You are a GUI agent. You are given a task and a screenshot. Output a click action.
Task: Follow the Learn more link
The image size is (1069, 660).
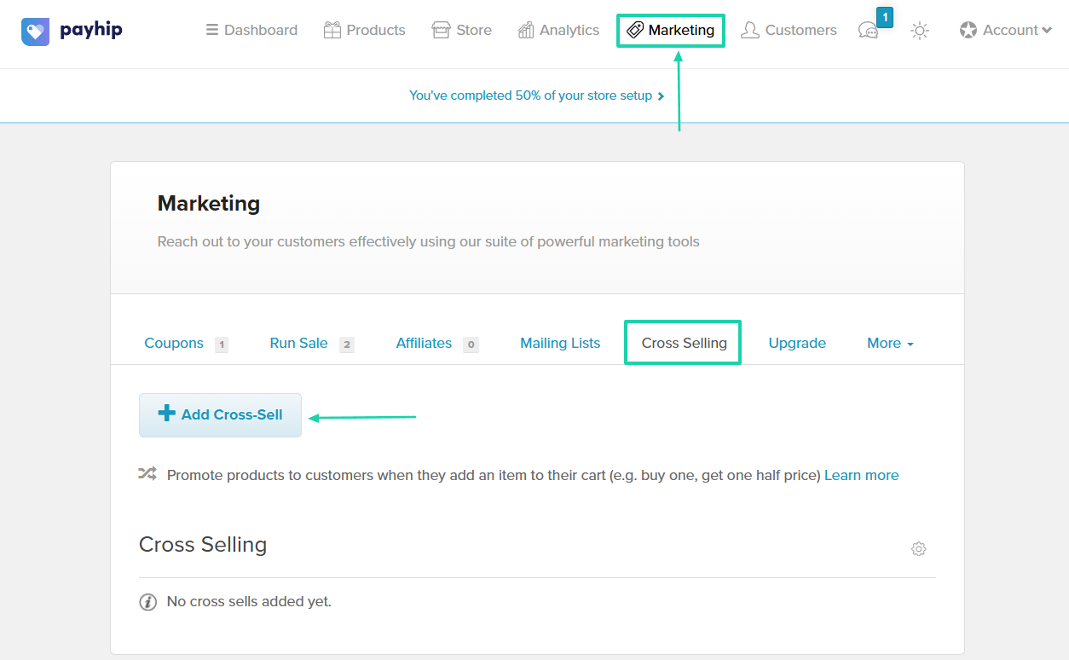[x=861, y=475]
